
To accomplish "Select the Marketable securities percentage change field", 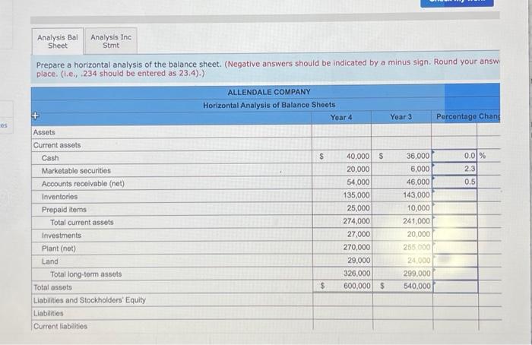I will (x=455, y=169).
